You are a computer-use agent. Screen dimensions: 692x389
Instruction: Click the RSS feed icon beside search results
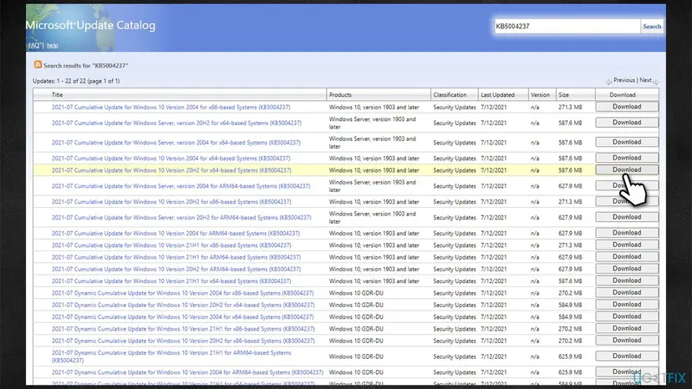pyautogui.click(x=38, y=65)
